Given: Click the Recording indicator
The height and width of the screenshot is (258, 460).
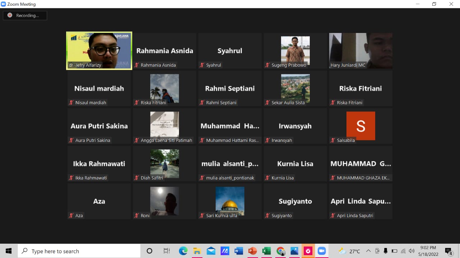Looking at the screenshot, I should pyautogui.click(x=25, y=15).
